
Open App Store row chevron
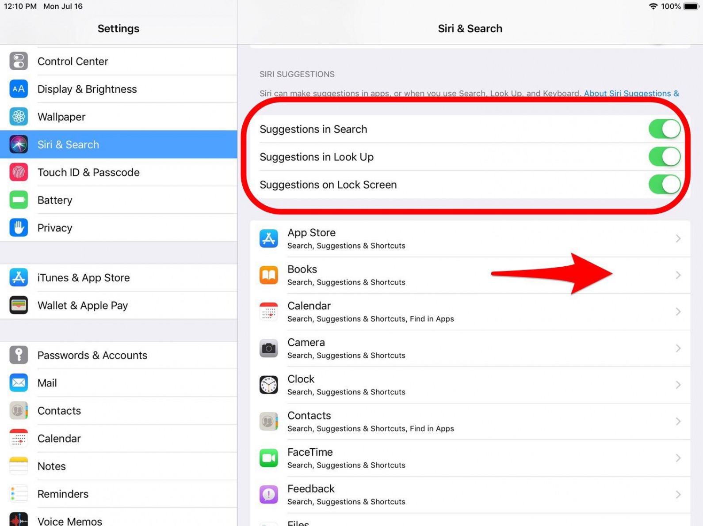pyautogui.click(x=678, y=239)
